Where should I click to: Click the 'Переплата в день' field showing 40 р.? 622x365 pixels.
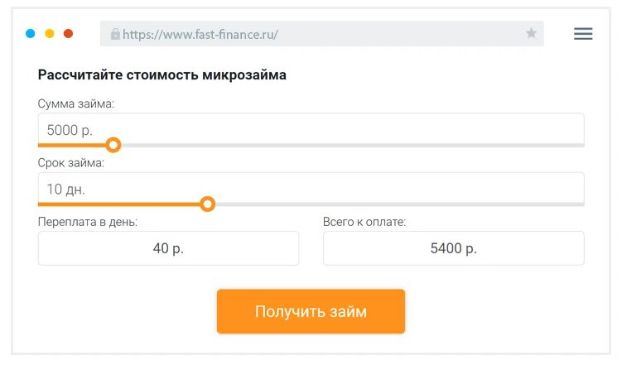click(168, 248)
